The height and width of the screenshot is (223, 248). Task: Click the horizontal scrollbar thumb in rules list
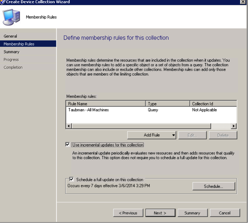pyautogui.click(x=141, y=126)
